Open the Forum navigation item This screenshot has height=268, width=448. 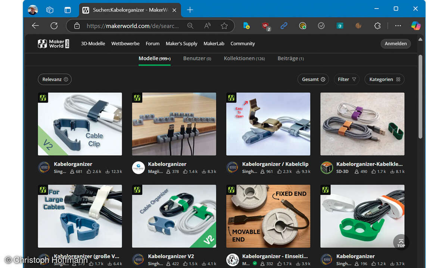tap(152, 44)
